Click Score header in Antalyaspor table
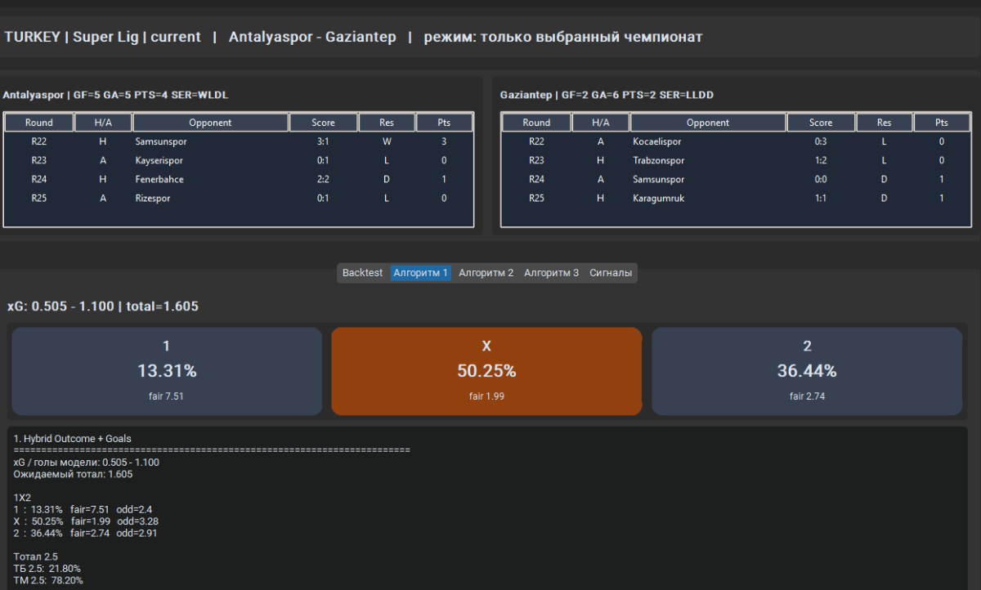Screen dimensions: 981x590 [x=323, y=123]
